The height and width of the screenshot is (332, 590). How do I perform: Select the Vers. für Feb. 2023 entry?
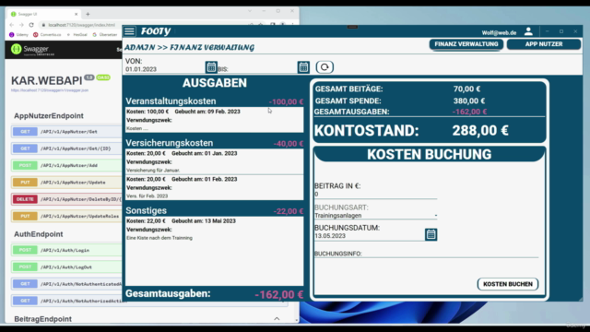coord(215,187)
